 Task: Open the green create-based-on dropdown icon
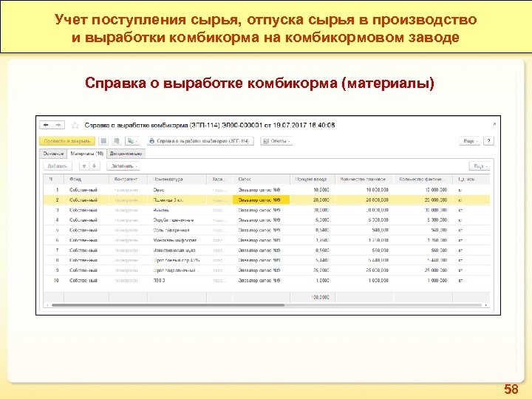[132, 141]
